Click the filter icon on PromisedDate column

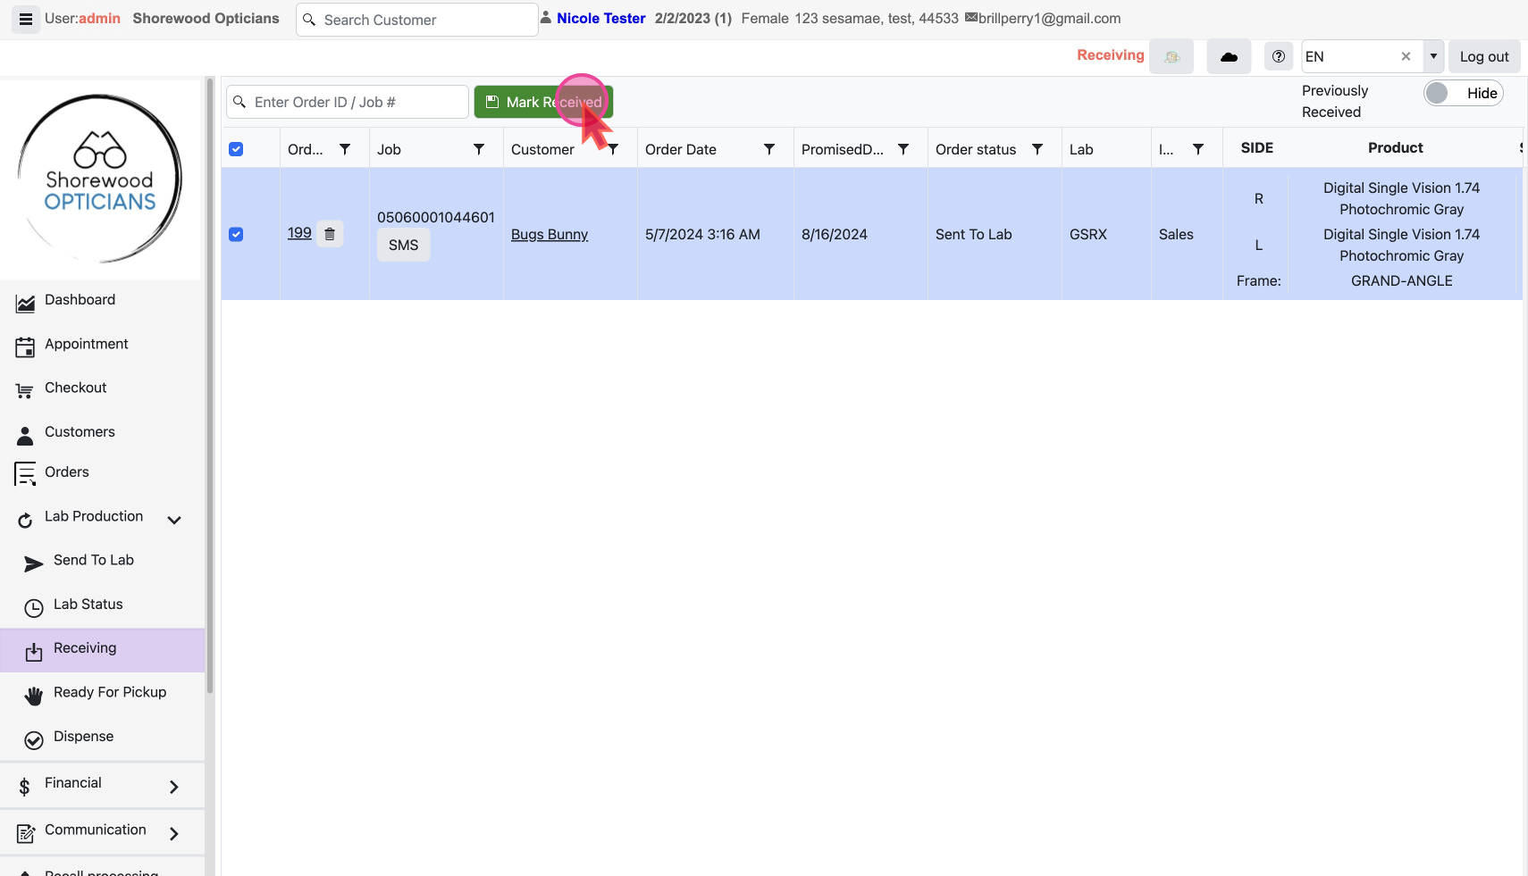click(x=903, y=149)
